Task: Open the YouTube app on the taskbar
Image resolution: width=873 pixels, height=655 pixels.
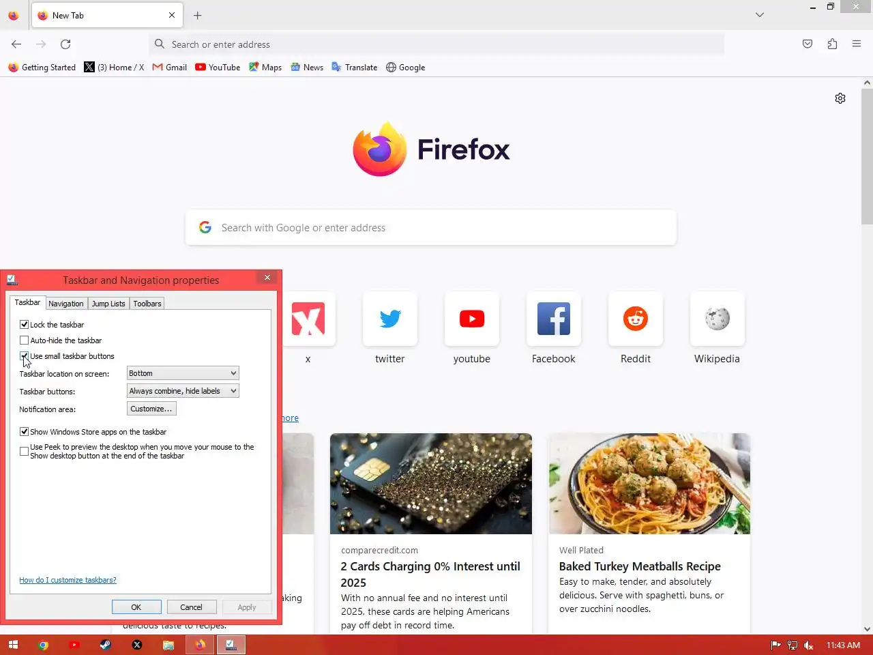Action: (74, 645)
